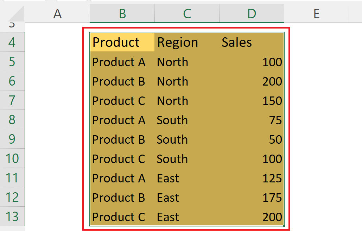The width and height of the screenshot is (362, 231).
Task: Select column E header
Action: [316, 14]
